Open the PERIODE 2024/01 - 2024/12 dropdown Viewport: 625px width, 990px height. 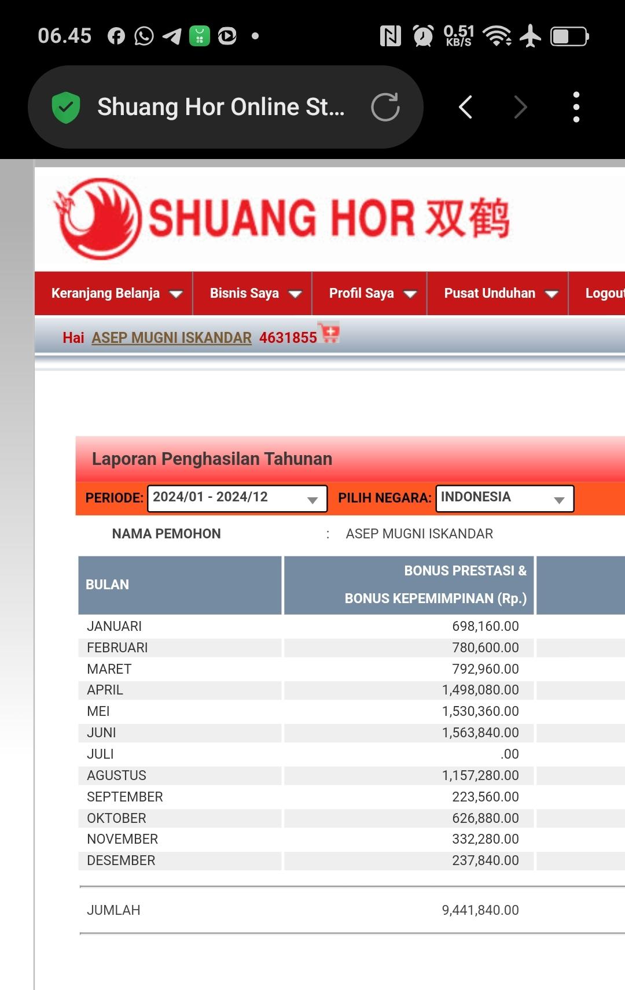pyautogui.click(x=237, y=498)
